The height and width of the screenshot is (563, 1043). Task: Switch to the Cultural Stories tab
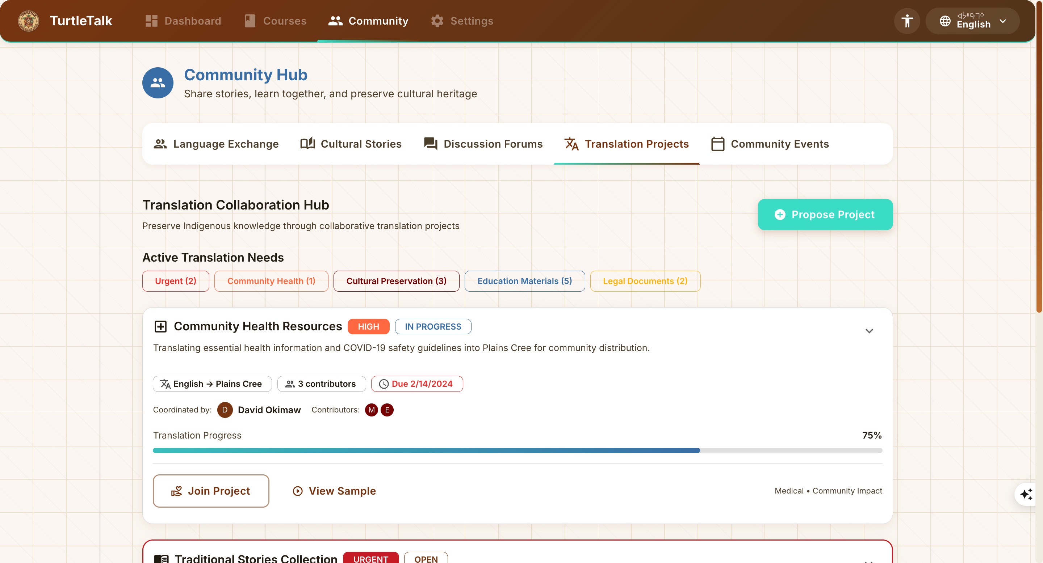[x=351, y=144]
